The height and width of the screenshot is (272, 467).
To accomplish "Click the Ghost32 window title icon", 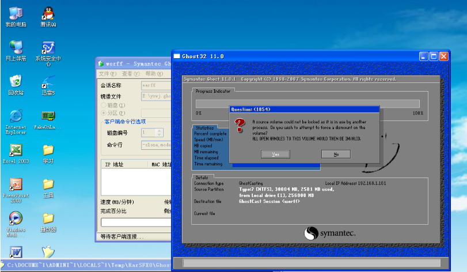I will [x=177, y=56].
